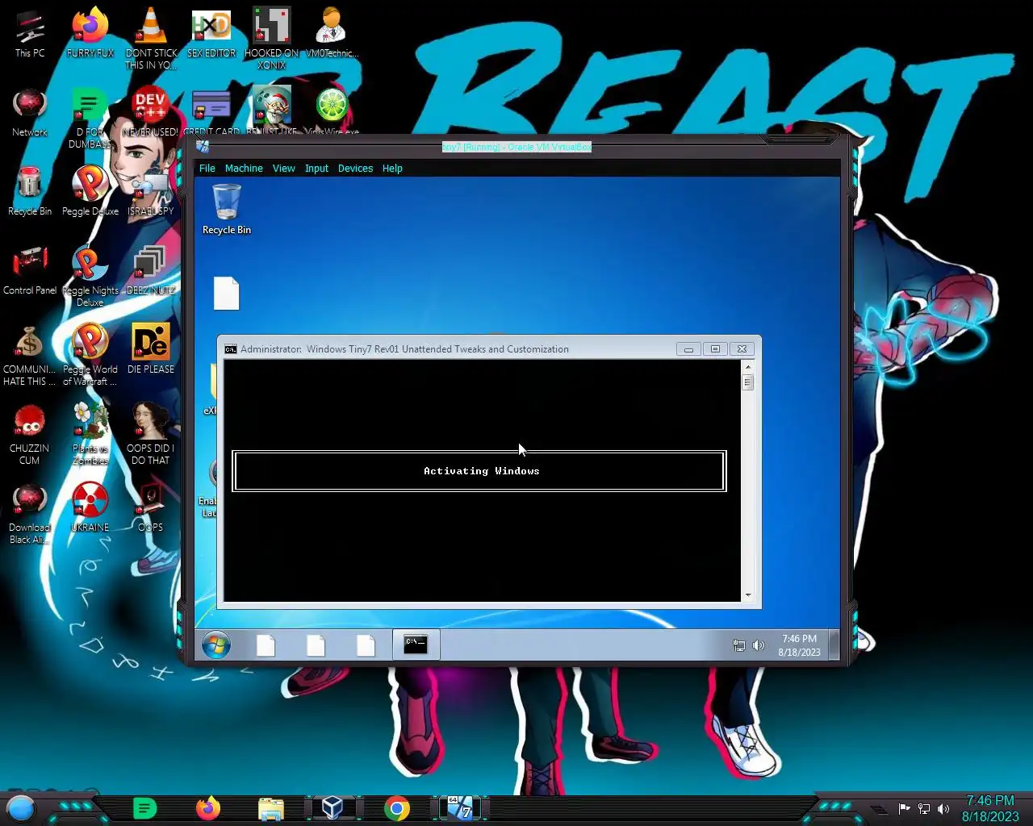Launch the Dev C++ NEVER USED shortcut
Image resolution: width=1033 pixels, height=826 pixels.
151,112
